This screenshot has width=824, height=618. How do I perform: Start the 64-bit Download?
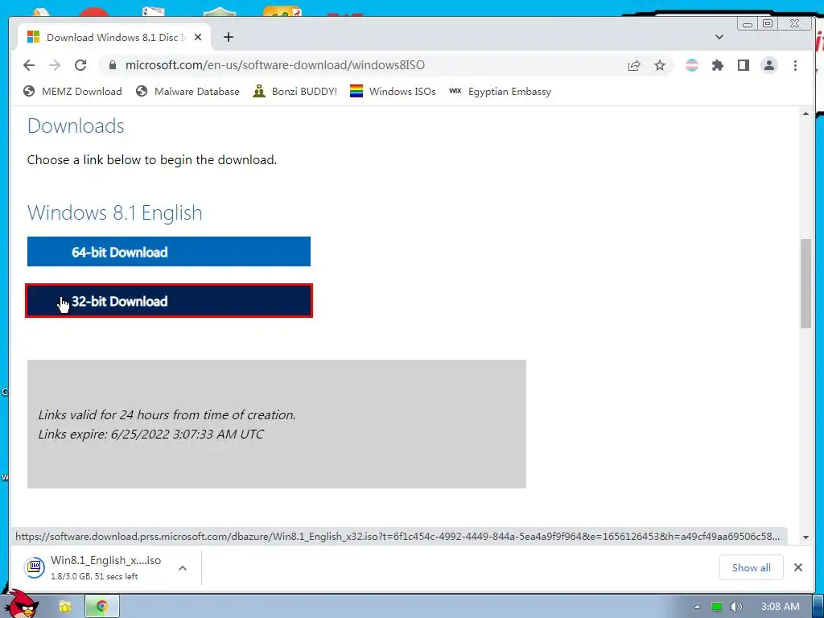click(x=169, y=252)
